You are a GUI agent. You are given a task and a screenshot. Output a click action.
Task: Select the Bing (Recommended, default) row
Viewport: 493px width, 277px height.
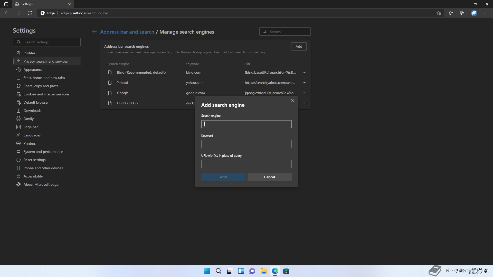(x=205, y=72)
